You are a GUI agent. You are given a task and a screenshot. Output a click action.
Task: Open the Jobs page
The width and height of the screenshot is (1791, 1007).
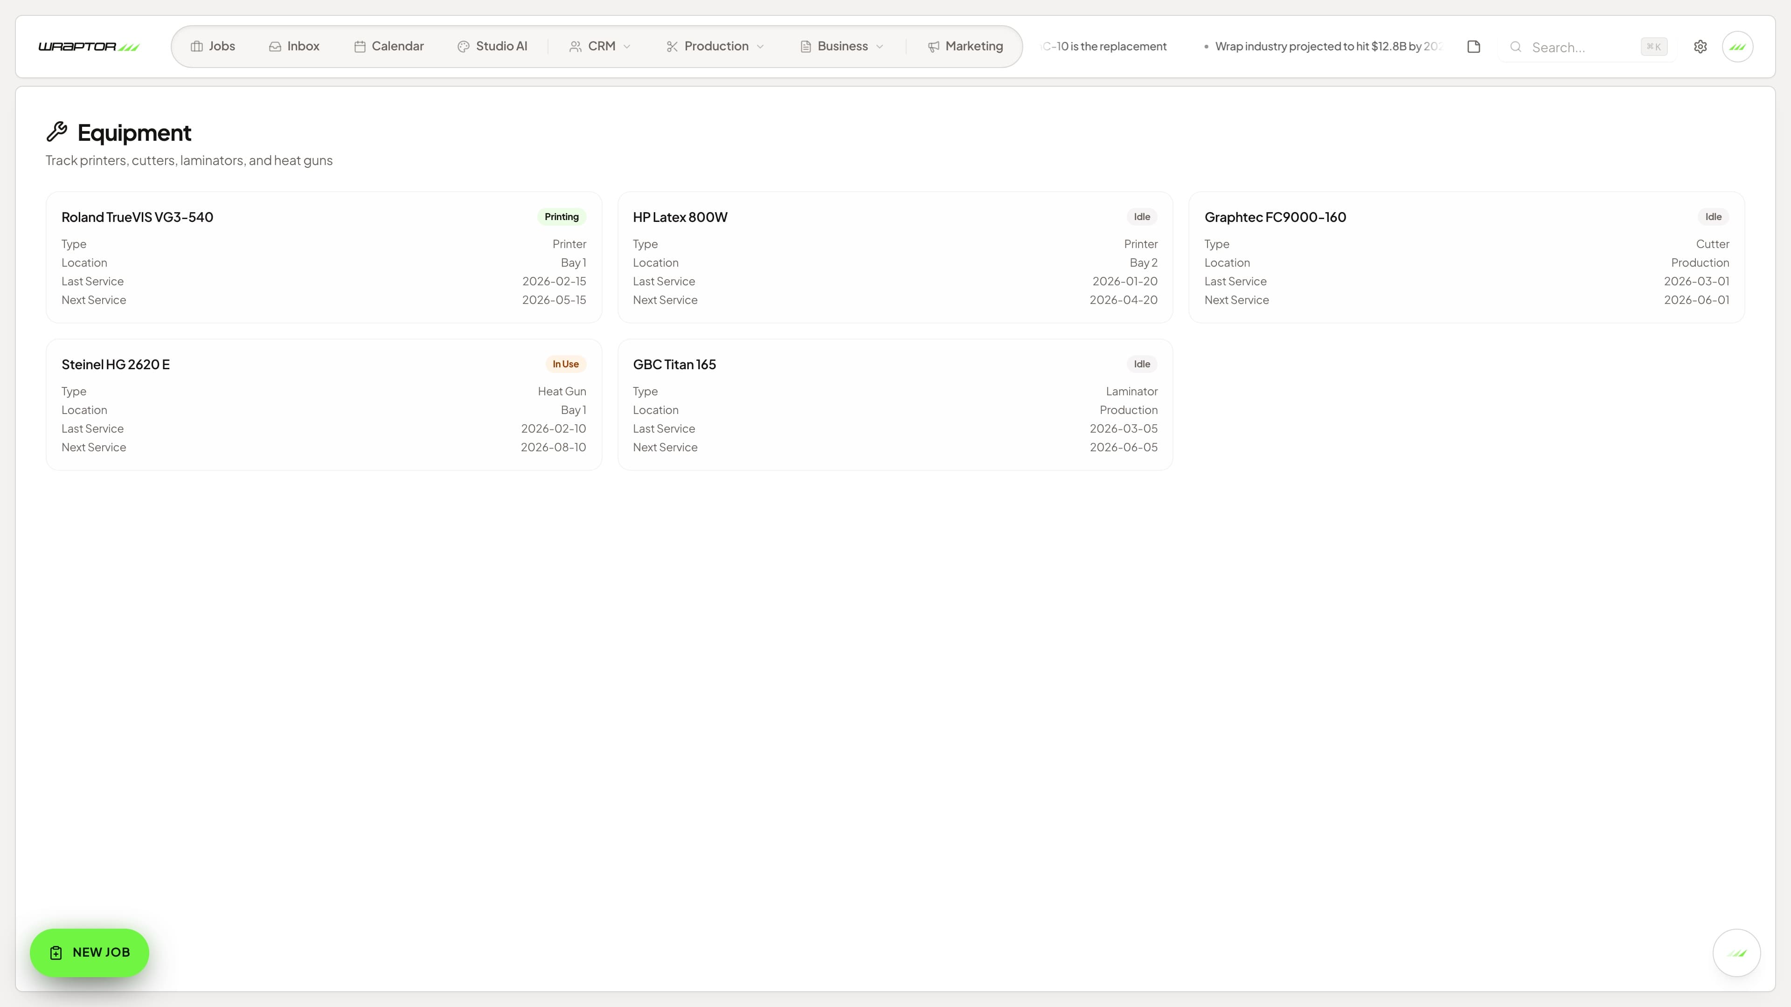click(x=213, y=47)
